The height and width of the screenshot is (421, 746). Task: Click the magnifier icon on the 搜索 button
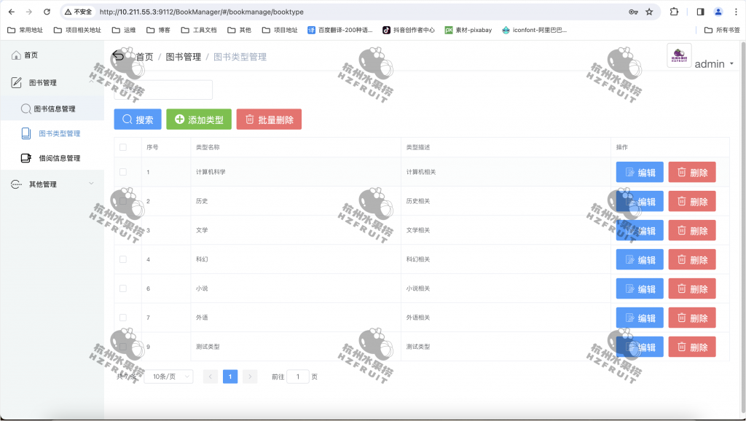point(127,119)
